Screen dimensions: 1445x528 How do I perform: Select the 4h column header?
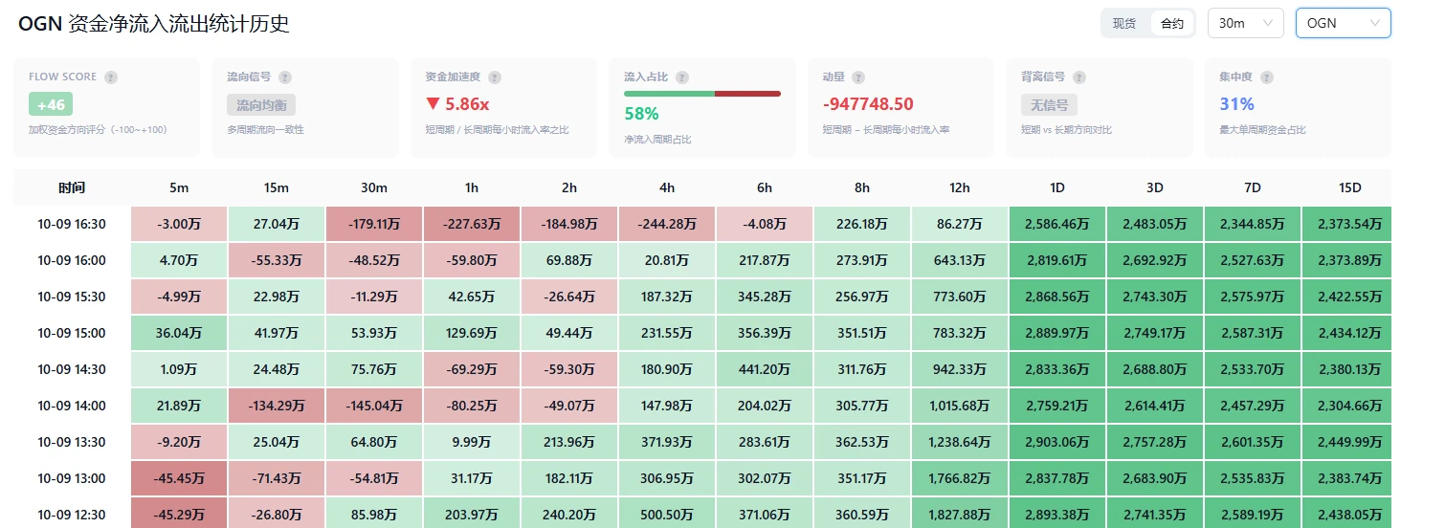667,187
